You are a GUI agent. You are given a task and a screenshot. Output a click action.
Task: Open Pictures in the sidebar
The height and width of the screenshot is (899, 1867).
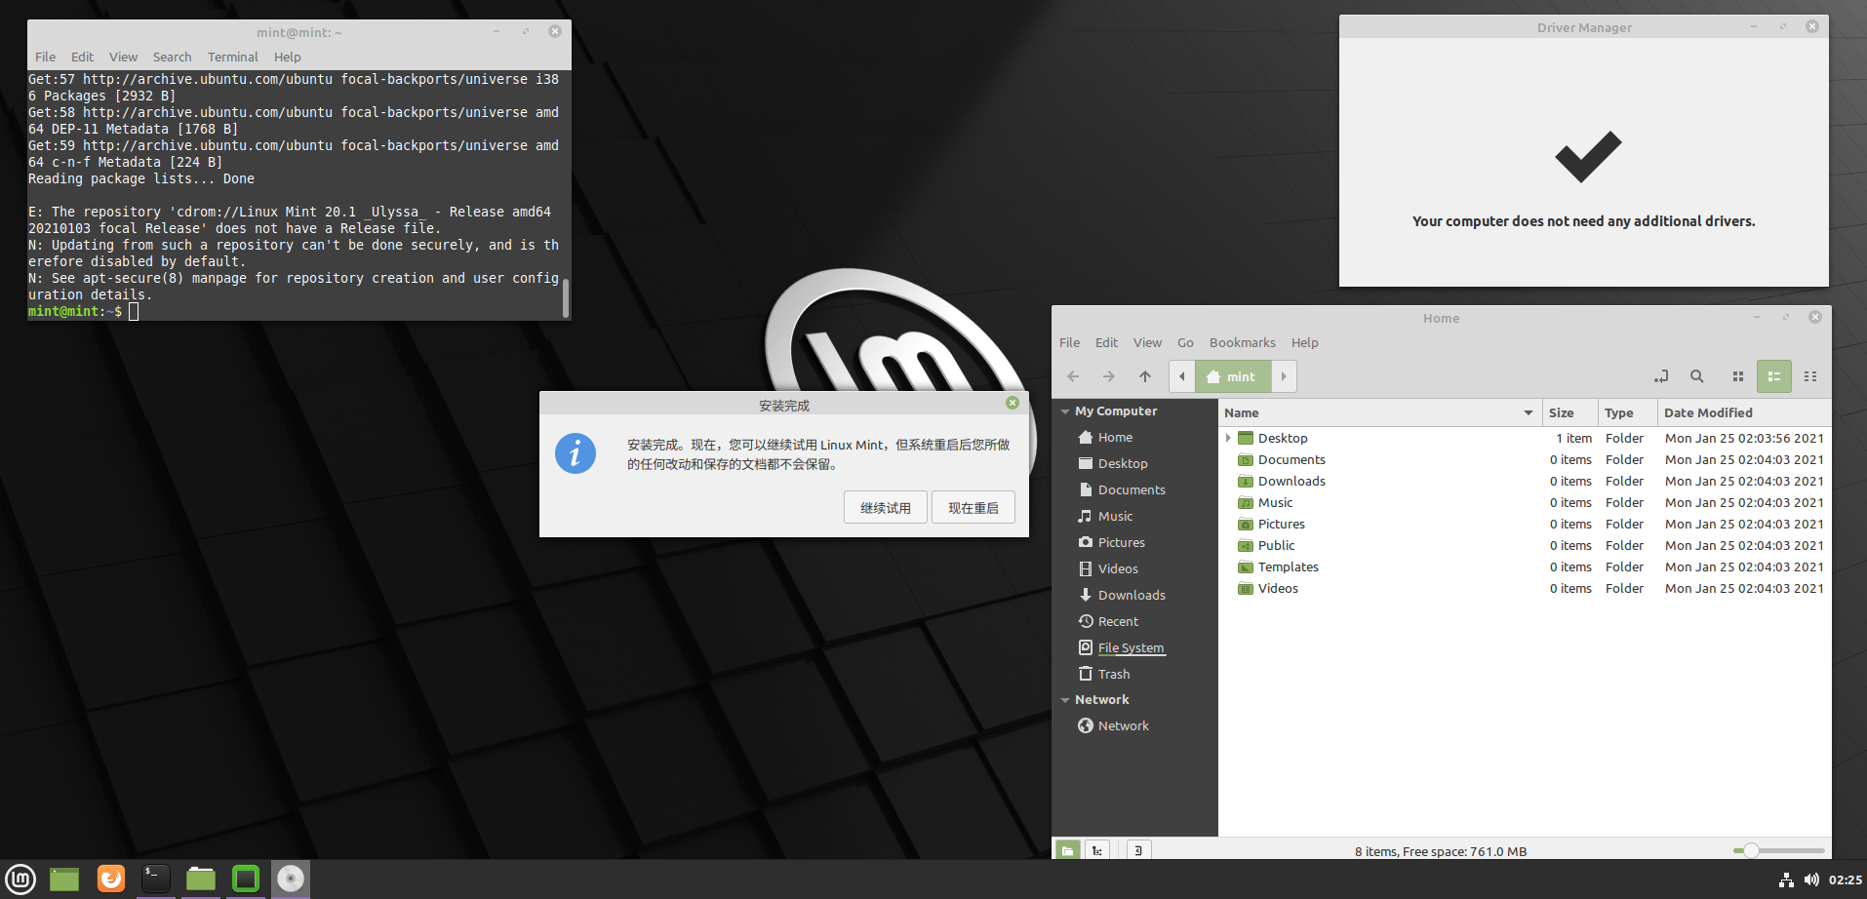click(1121, 542)
